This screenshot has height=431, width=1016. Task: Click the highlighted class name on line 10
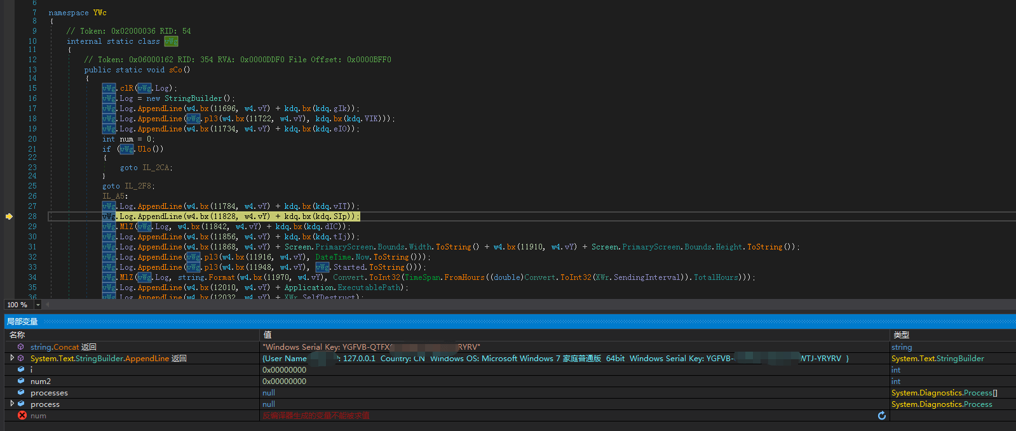click(x=171, y=41)
